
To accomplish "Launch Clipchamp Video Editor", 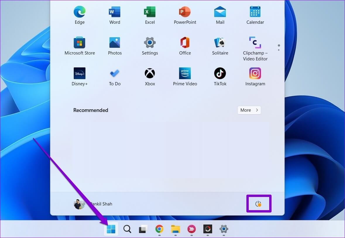I will (255, 49).
